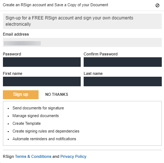The height and width of the screenshot is (163, 164).
Task: Dismiss the dialog with the circle-slash icon
Action: click(157, 6)
